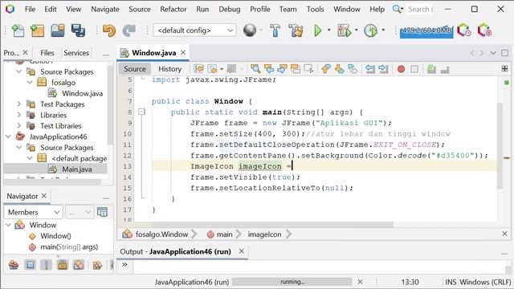Open the Refactor menu
This screenshot has width=514, height=289.
(x=173, y=9)
